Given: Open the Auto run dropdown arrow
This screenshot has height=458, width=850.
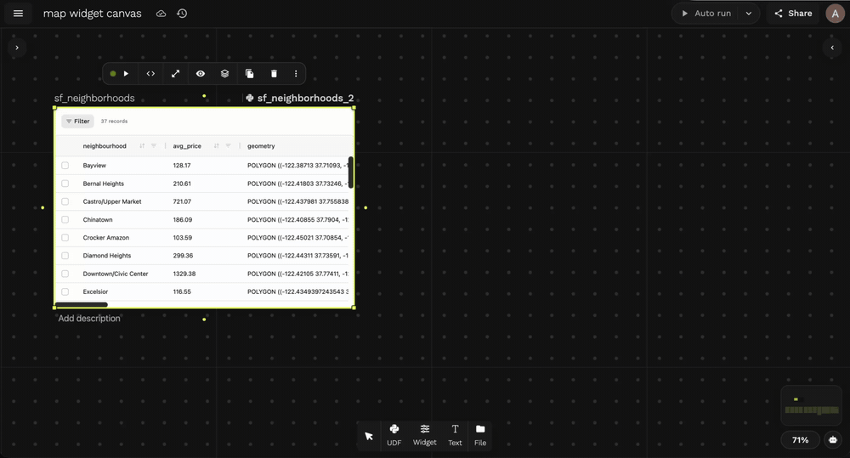Looking at the screenshot, I should [749, 14].
